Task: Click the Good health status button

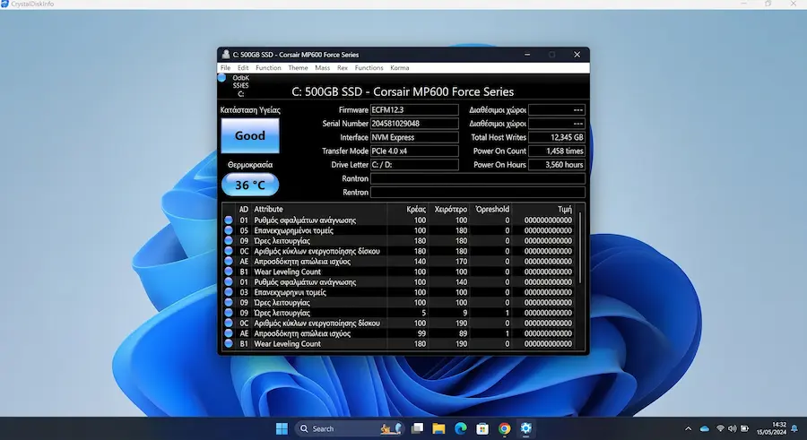Action: (250, 136)
